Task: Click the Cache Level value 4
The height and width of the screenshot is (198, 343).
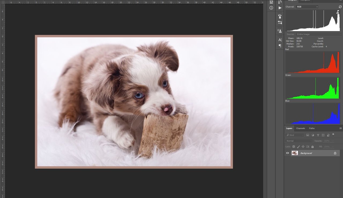Action: 326,47
